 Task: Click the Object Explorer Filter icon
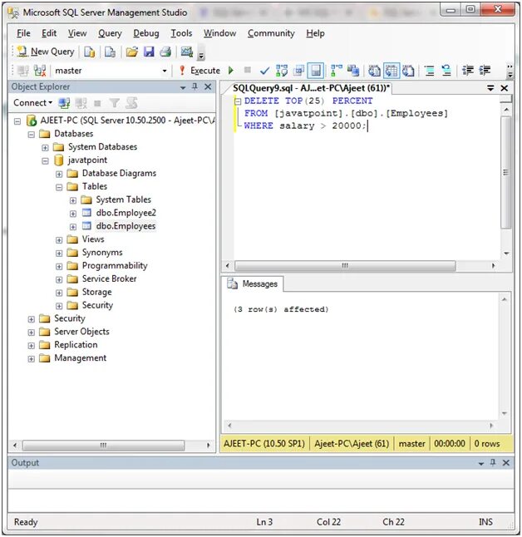pos(115,103)
